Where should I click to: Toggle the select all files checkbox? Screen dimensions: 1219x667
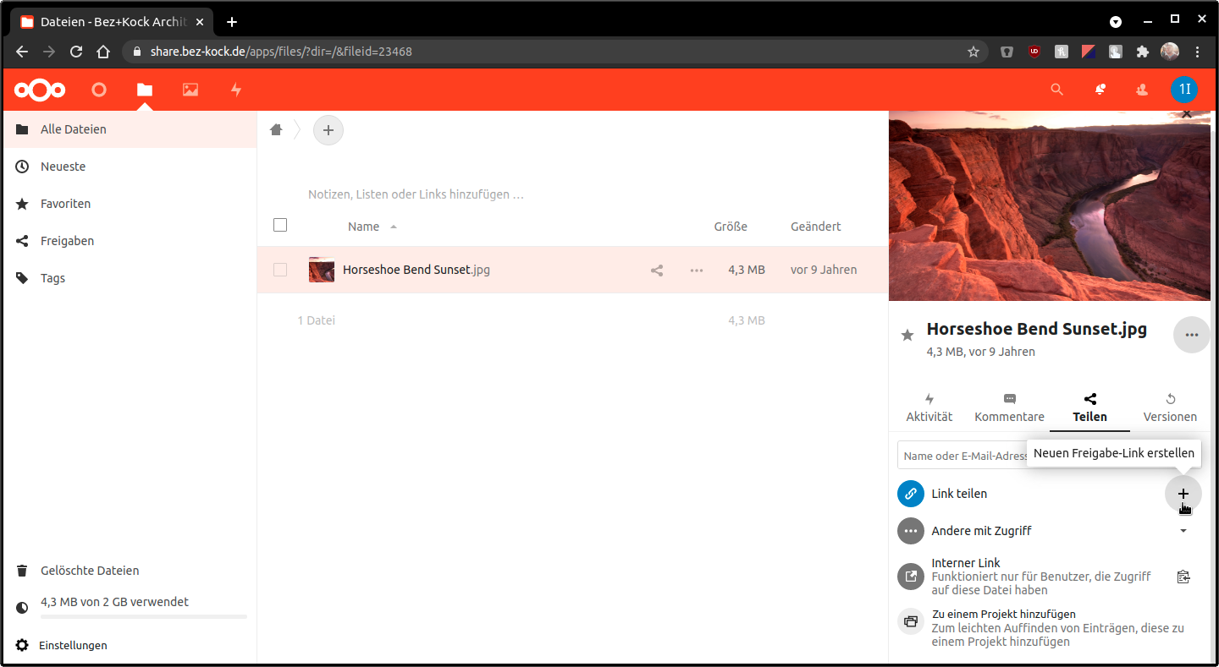tap(280, 225)
